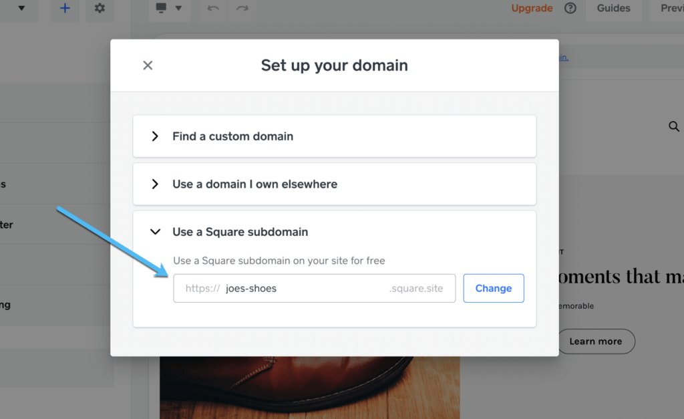The image size is (684, 419).
Task: Close the Set up your domain dialog
Action: [148, 65]
